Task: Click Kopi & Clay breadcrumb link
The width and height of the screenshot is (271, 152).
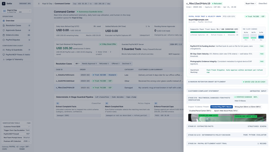Action: point(47,4)
